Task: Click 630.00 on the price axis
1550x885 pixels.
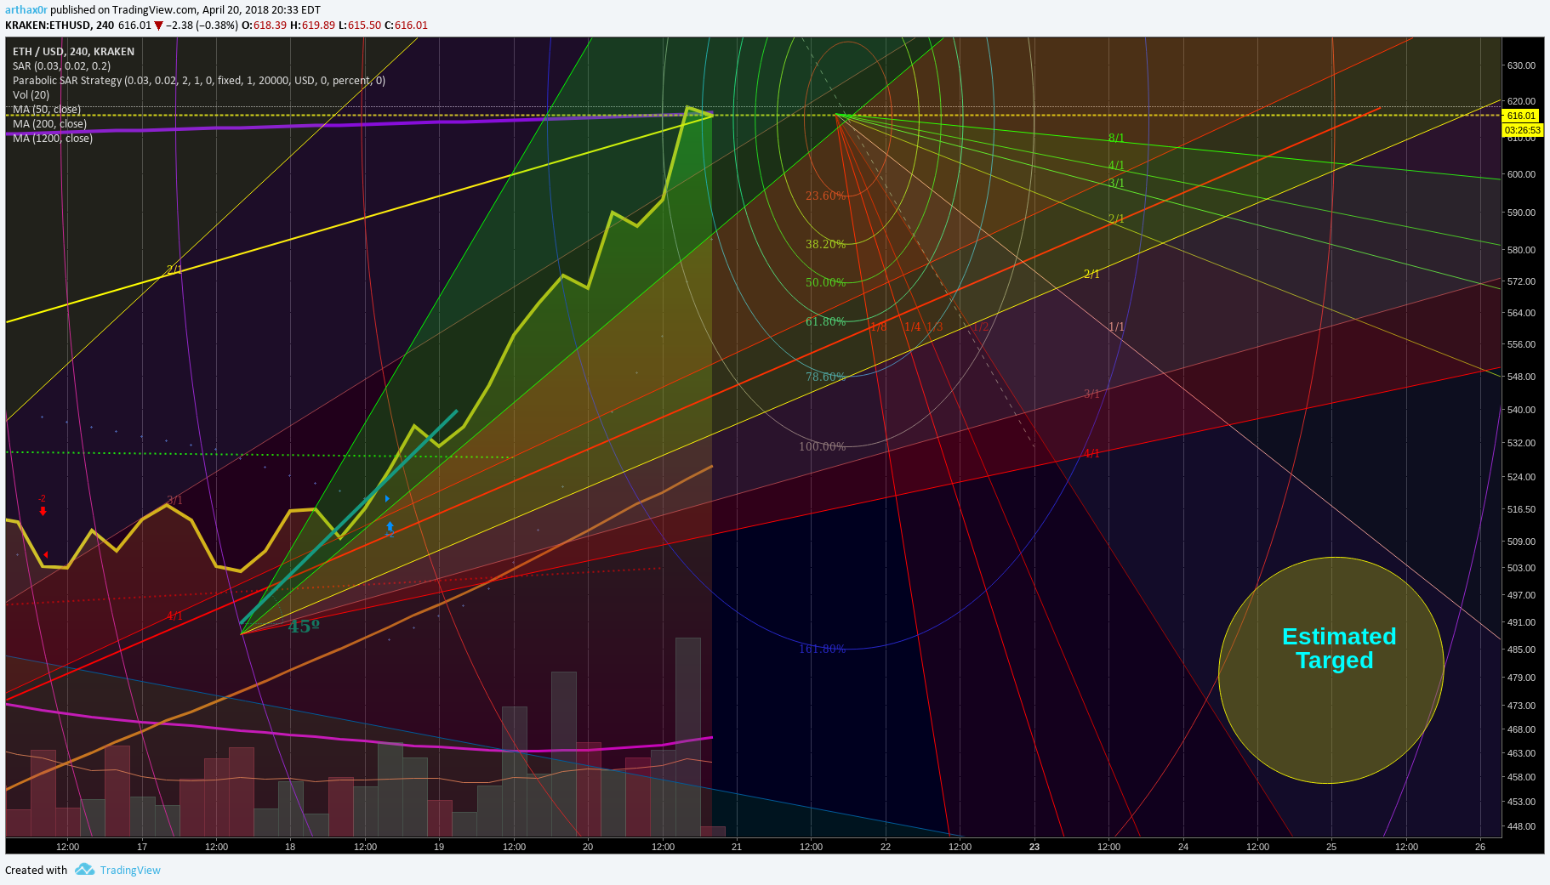Action: pyautogui.click(x=1521, y=65)
